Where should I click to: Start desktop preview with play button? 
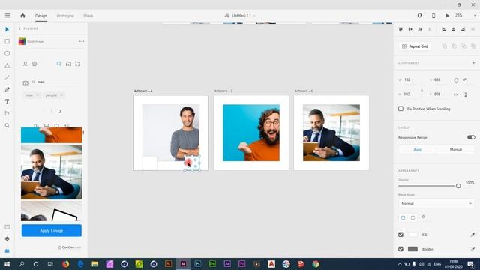(x=447, y=16)
